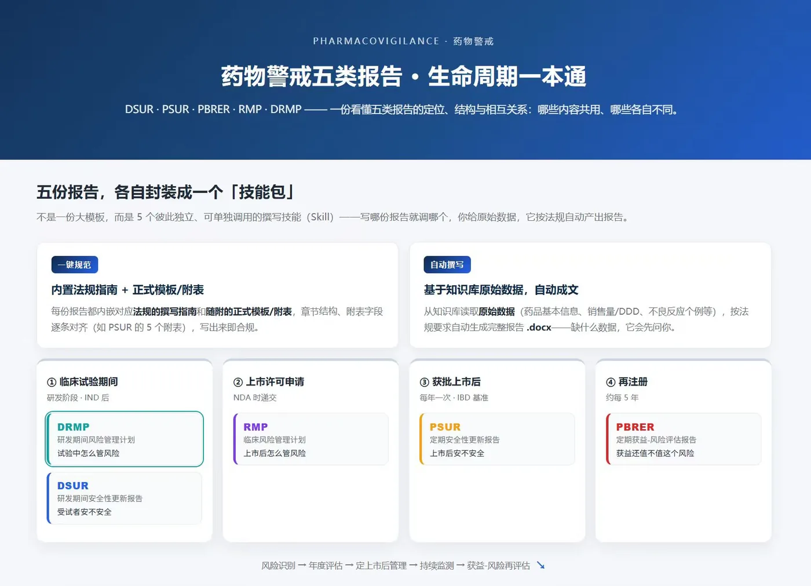
Task: Click the stage title ③ 获批上市后
Action: [x=450, y=382]
